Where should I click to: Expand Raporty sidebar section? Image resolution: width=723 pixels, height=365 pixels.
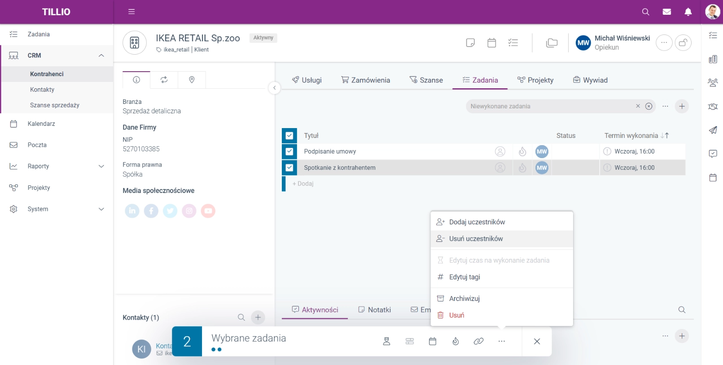[x=101, y=166]
